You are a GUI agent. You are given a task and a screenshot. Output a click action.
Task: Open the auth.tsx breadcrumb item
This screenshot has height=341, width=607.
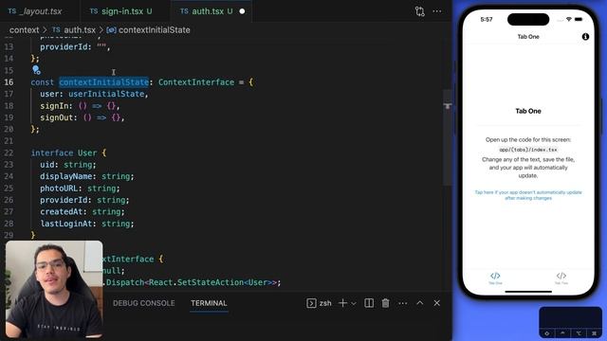[74, 29]
